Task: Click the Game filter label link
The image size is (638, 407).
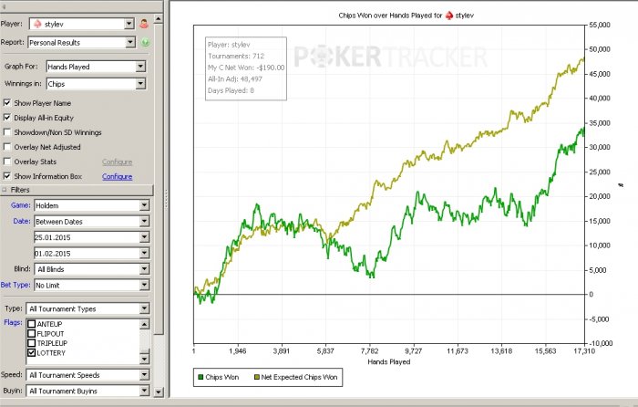Action: (x=21, y=205)
